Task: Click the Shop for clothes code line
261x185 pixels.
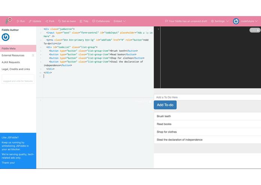Action: 97,58
